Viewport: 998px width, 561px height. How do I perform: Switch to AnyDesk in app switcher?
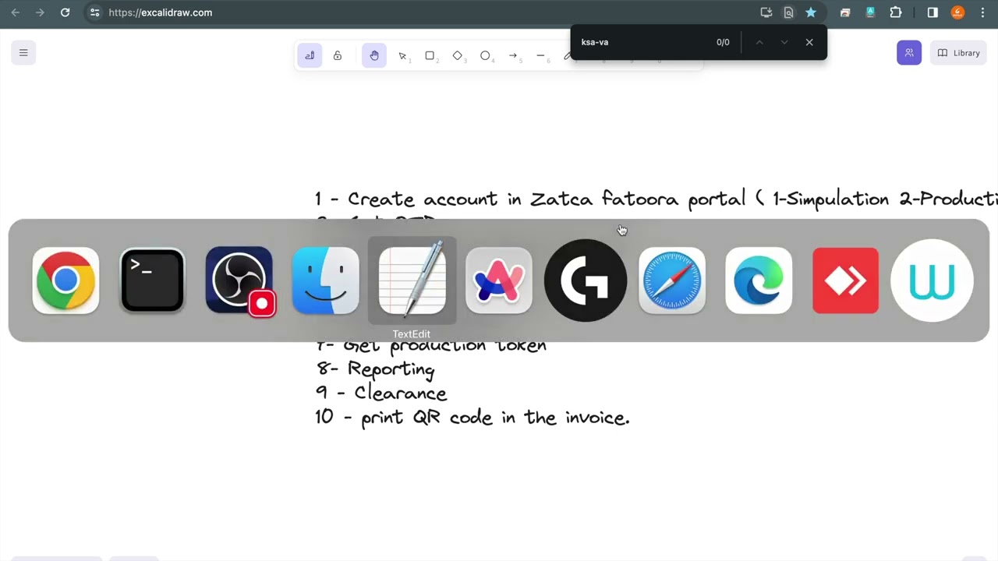(x=845, y=280)
